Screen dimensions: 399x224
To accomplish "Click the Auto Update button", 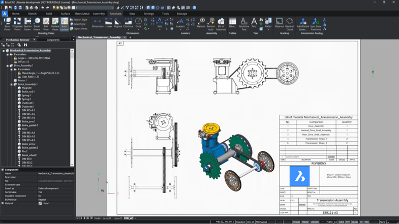I will pos(64,24).
